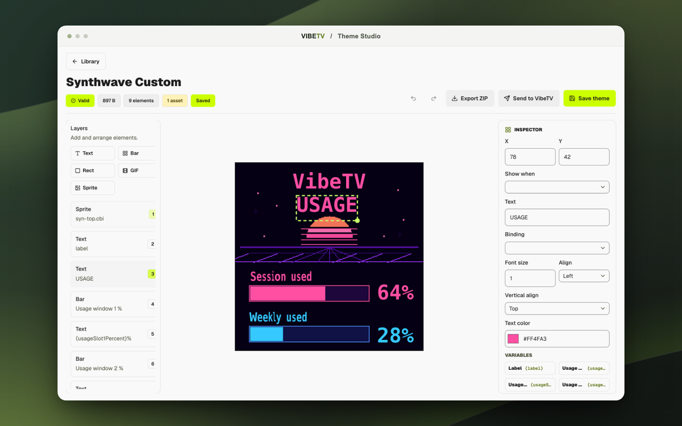Select Text {usageSlot1Percent}% layer

pyautogui.click(x=113, y=334)
